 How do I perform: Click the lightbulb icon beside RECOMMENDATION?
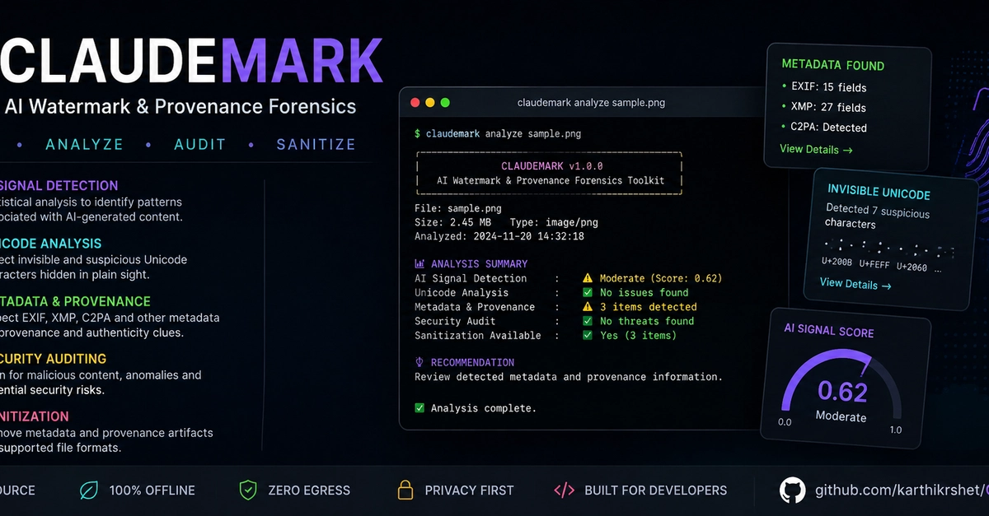tap(420, 362)
